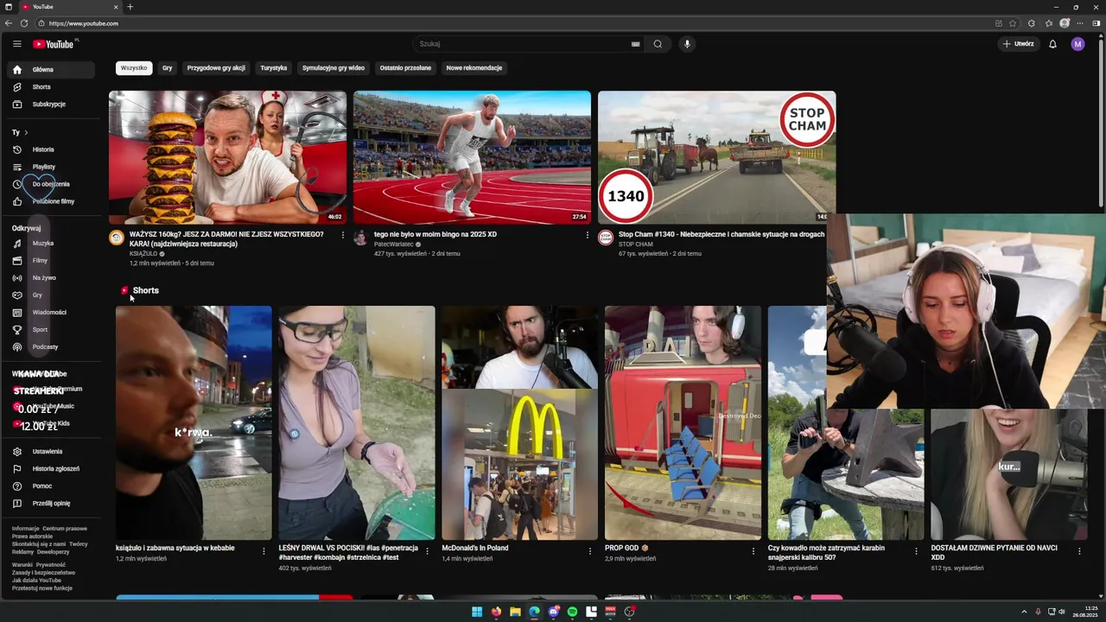Open options for PROP GOD short
This screenshot has width=1106, height=622.
(x=753, y=550)
